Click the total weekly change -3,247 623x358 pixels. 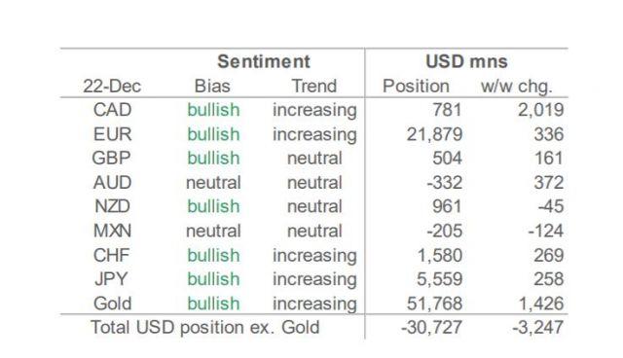538,328
